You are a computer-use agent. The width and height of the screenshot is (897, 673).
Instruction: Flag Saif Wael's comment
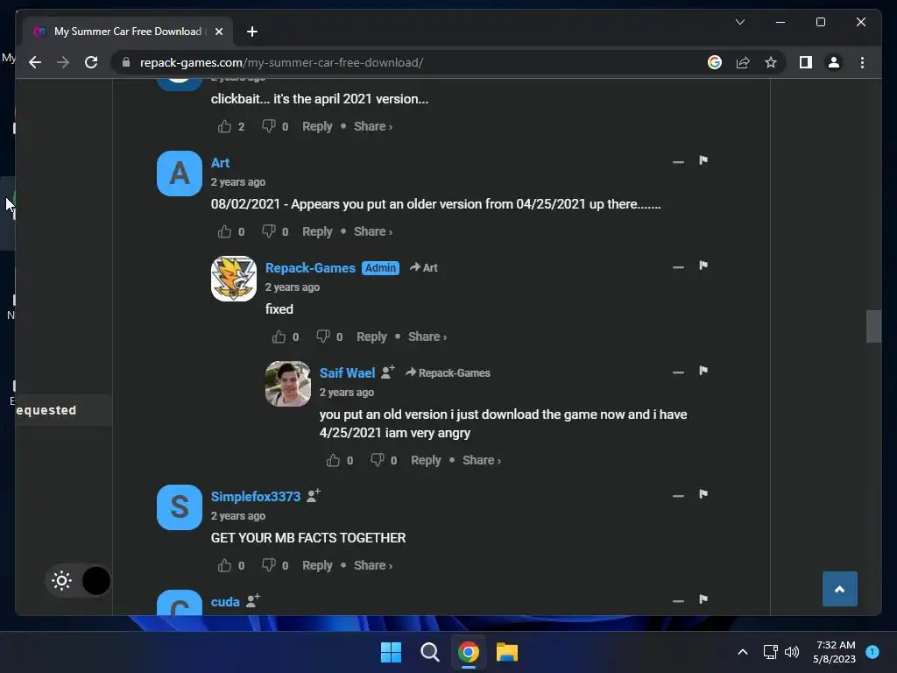pyautogui.click(x=703, y=371)
